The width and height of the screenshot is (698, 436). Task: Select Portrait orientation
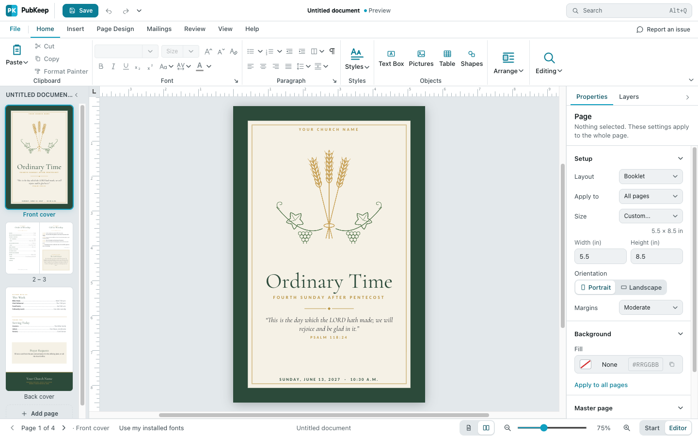595,287
